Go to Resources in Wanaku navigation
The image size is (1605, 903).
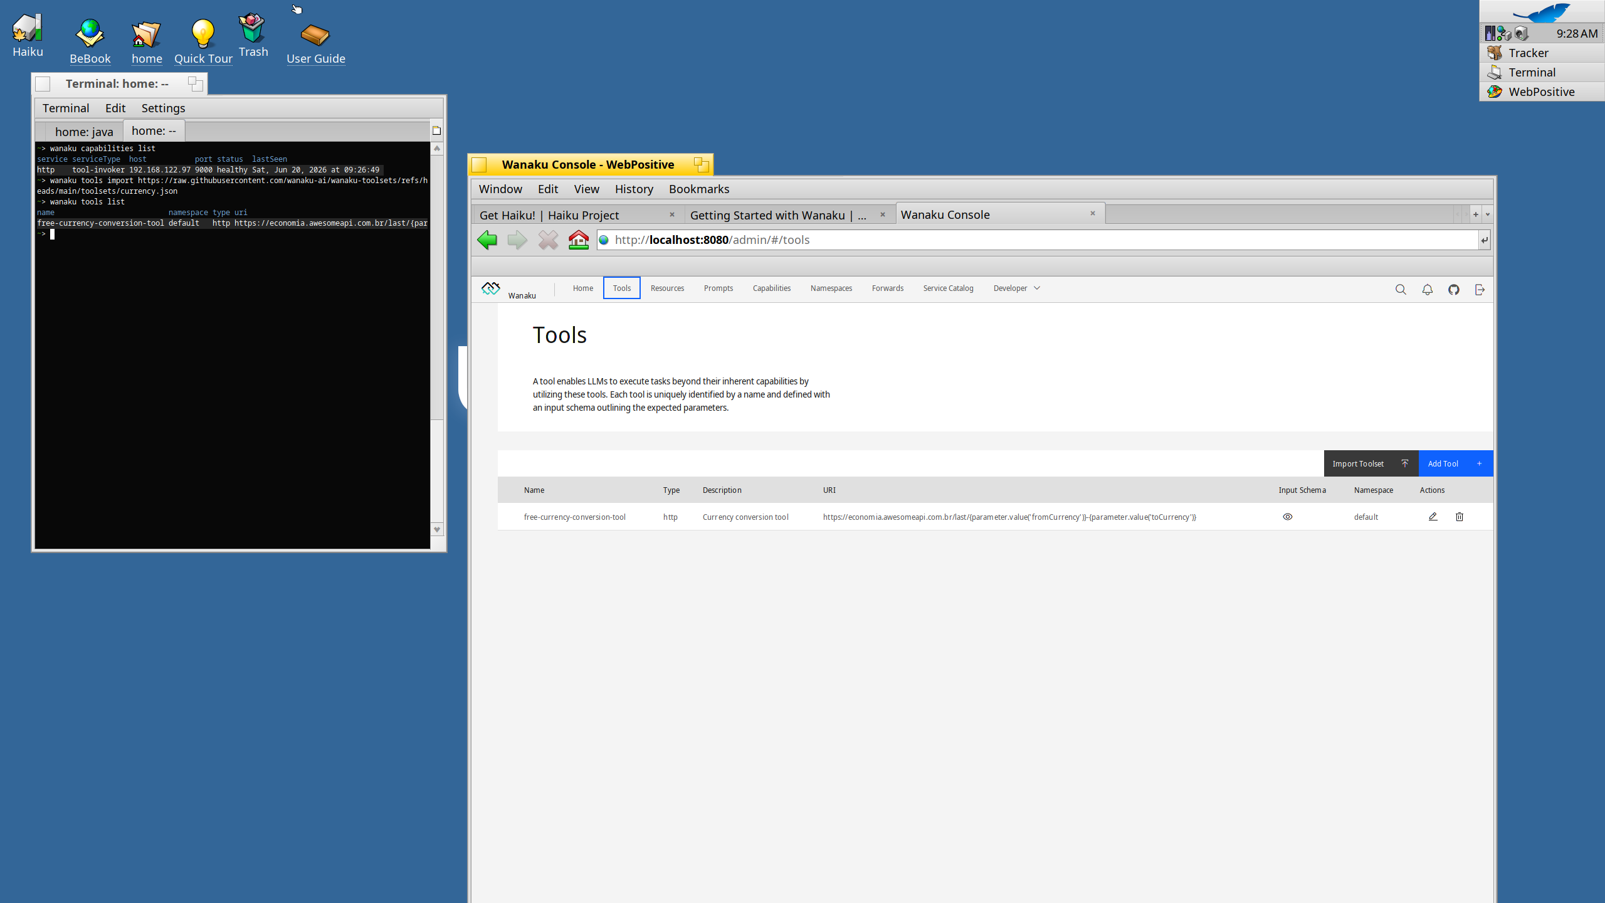667,288
